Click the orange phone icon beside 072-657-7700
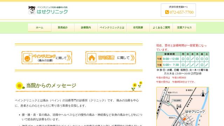The height and width of the screenshot is (126, 224). pos(167,12)
